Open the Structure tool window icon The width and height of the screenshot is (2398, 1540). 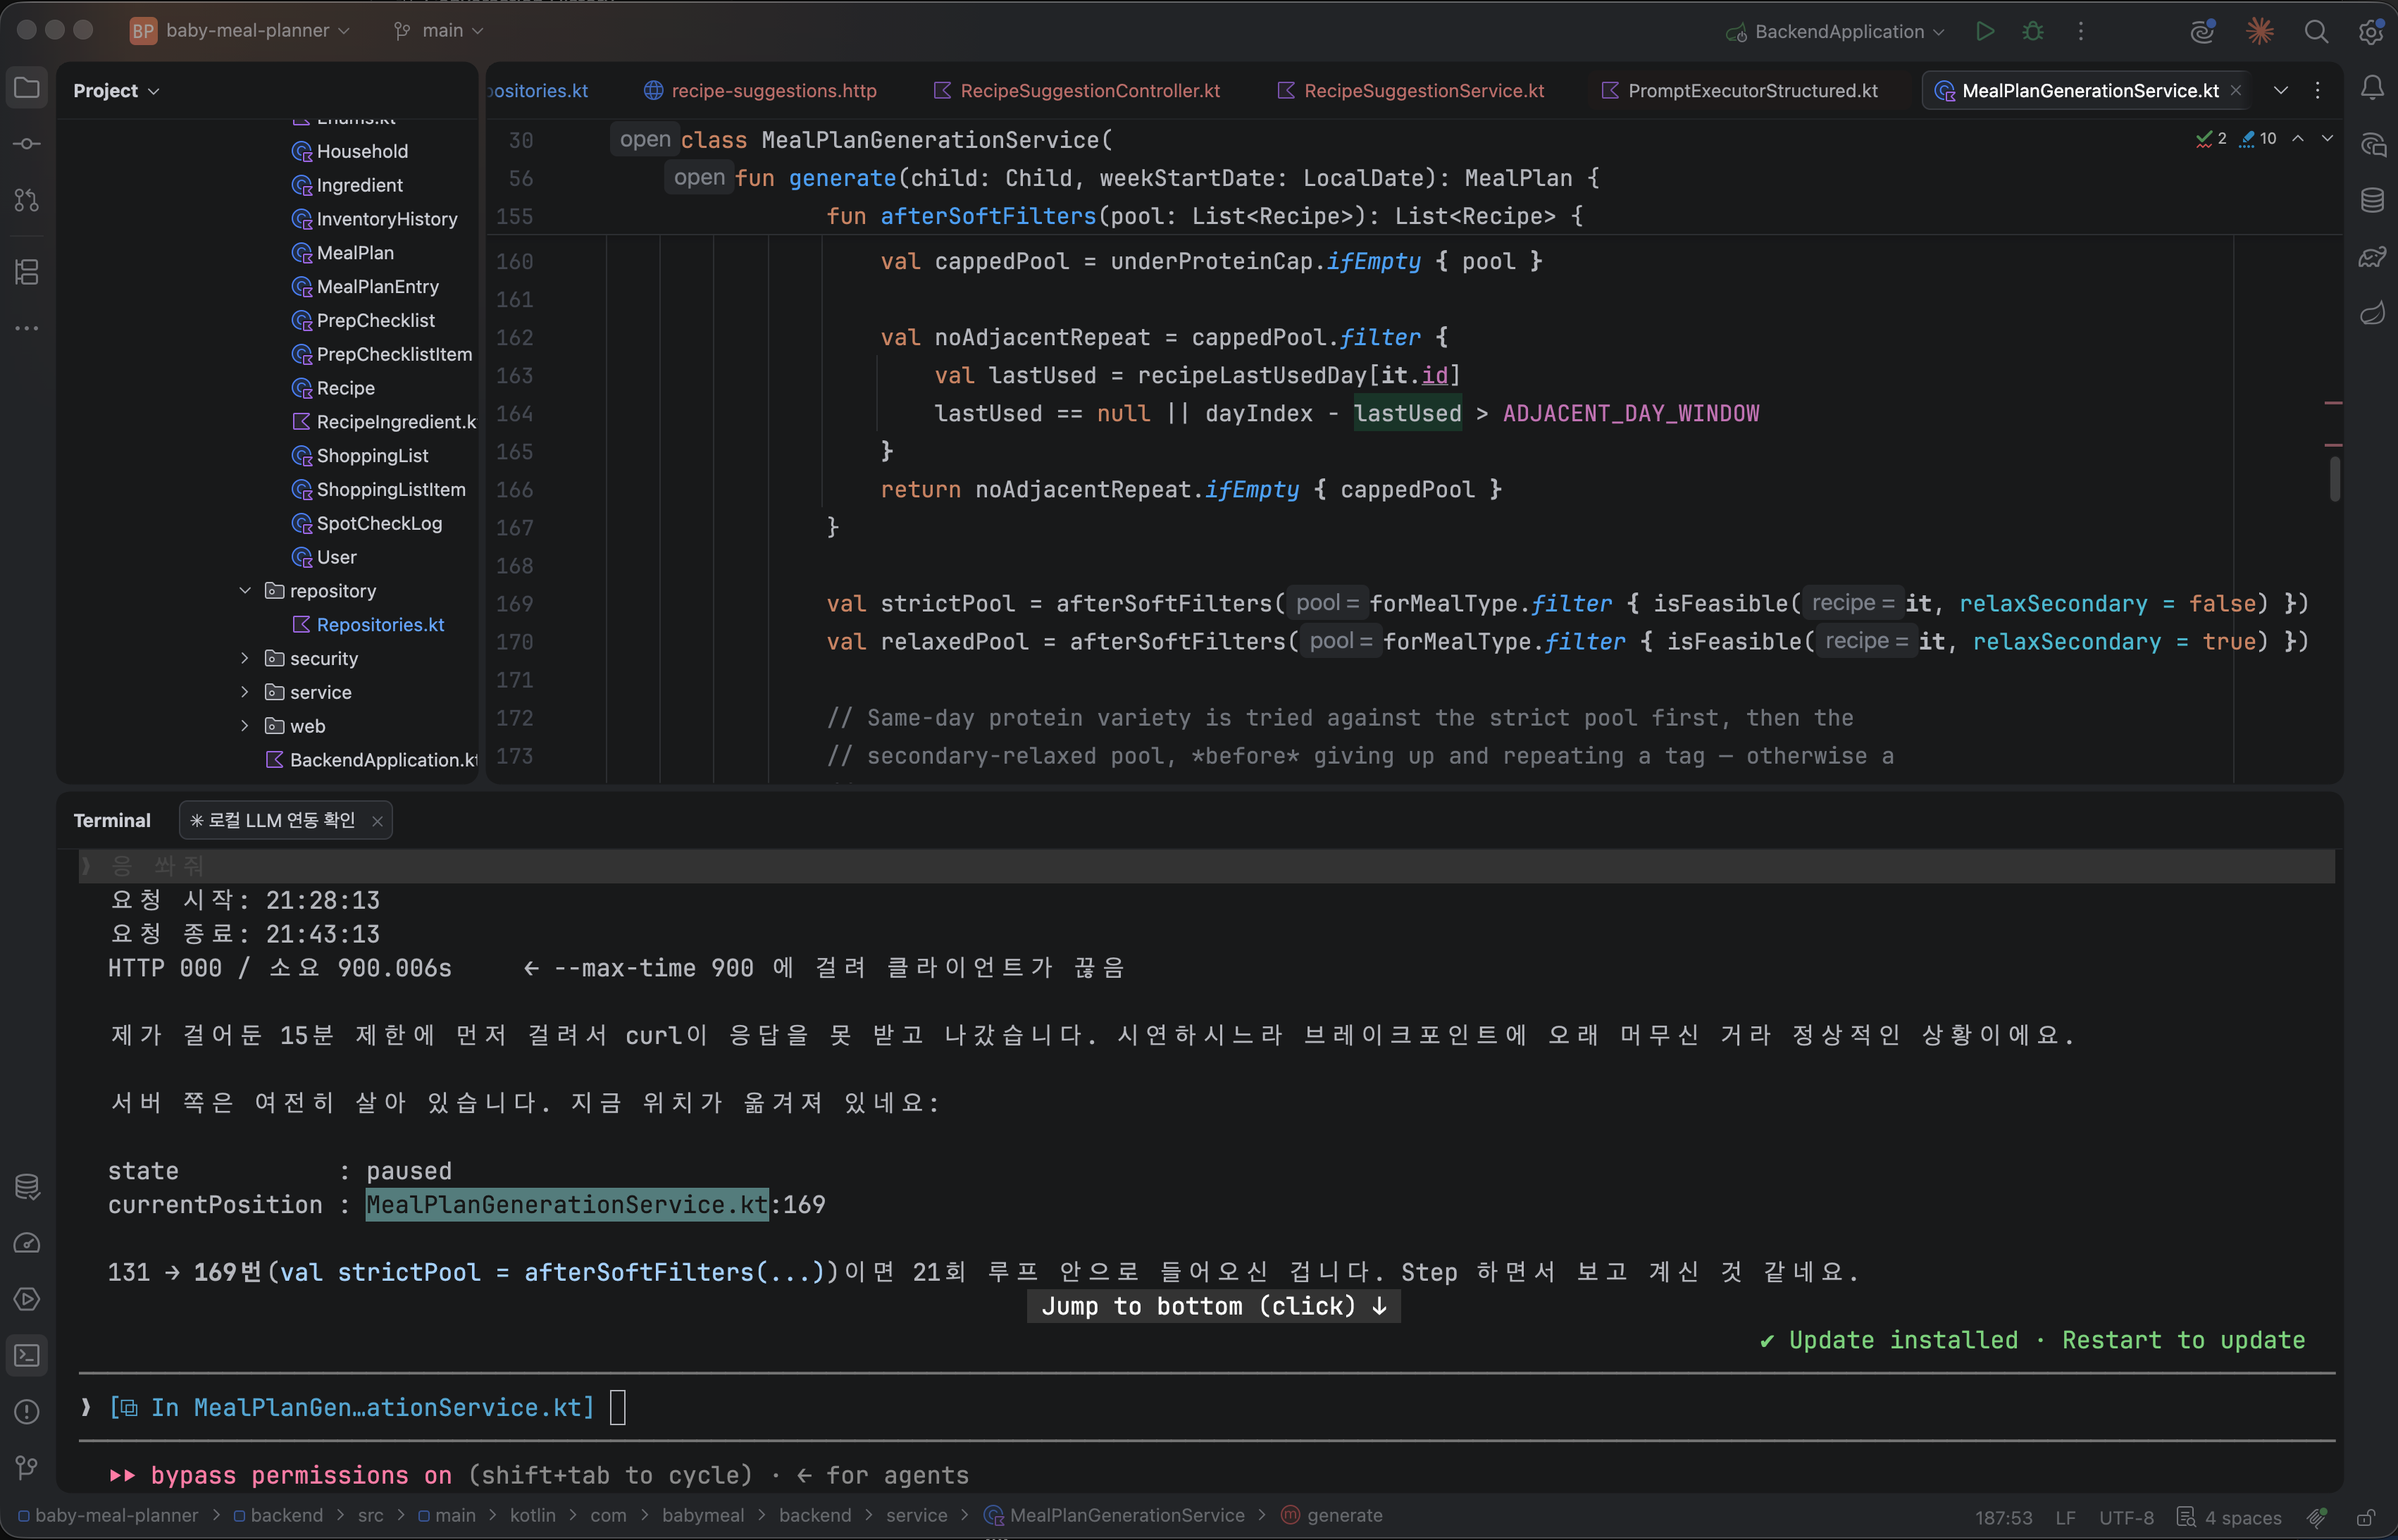coord(27,271)
